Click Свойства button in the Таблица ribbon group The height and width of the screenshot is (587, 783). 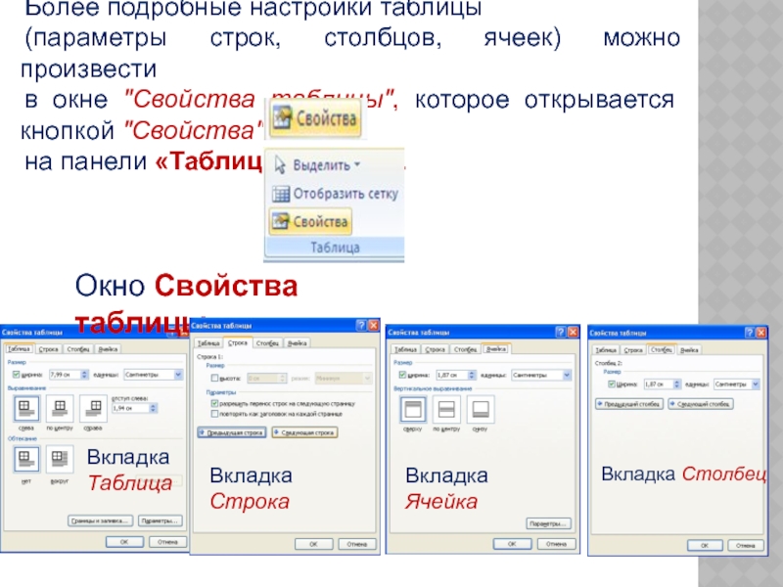(x=310, y=221)
